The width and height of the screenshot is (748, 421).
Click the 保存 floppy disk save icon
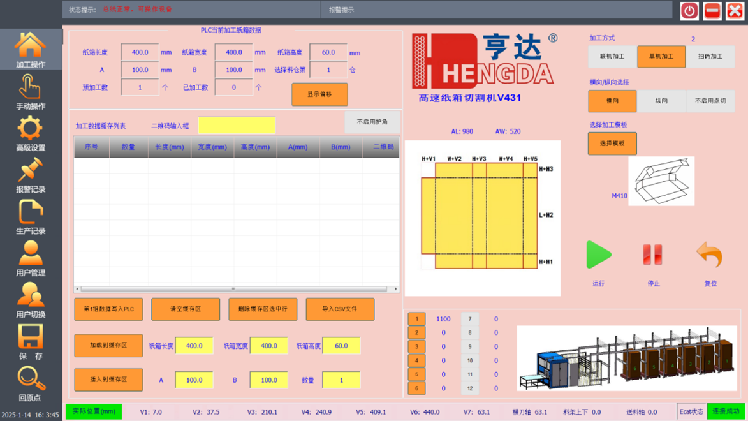[30, 339]
